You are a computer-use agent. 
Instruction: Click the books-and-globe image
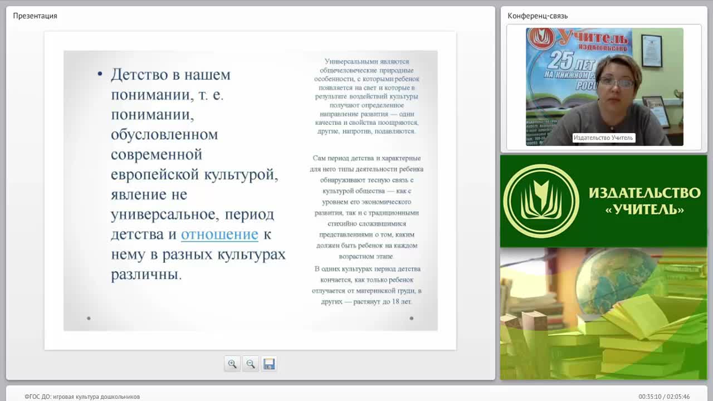[604, 314]
